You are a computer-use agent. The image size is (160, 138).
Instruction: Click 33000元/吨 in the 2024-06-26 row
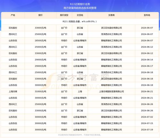(40, 111)
